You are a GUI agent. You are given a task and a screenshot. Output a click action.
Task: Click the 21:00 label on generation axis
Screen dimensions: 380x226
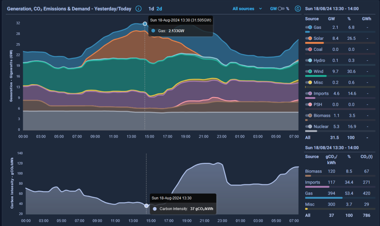[x=204, y=137]
